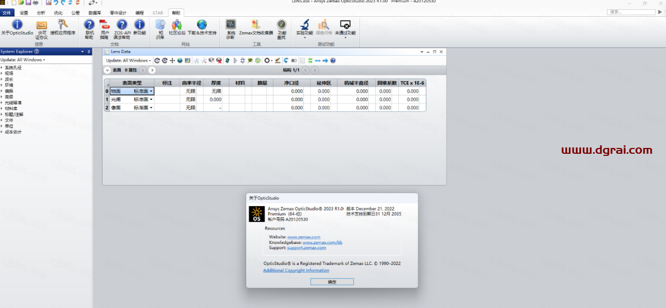Click the 确定 button in About dialog
Image resolution: width=666 pixels, height=308 pixels.
(332, 282)
